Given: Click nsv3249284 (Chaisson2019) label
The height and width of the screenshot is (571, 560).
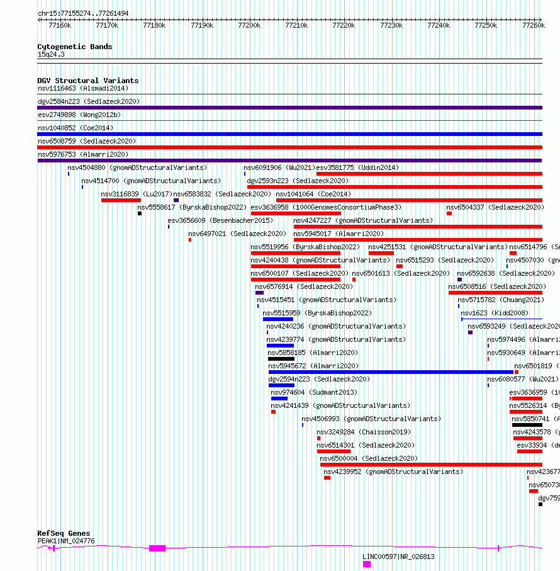Looking at the screenshot, I should pyautogui.click(x=364, y=432).
